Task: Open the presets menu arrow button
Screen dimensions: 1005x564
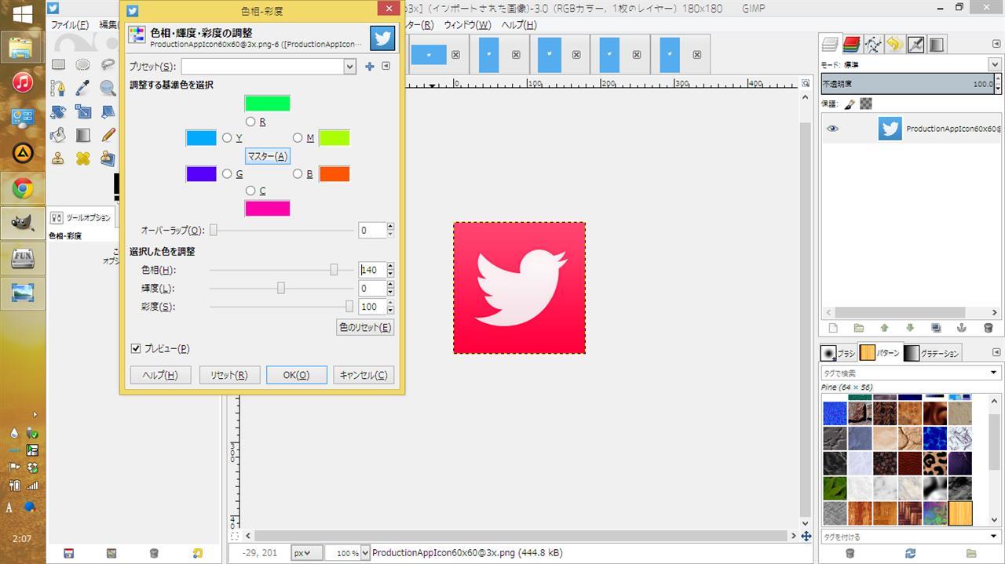Action: pyautogui.click(x=386, y=67)
